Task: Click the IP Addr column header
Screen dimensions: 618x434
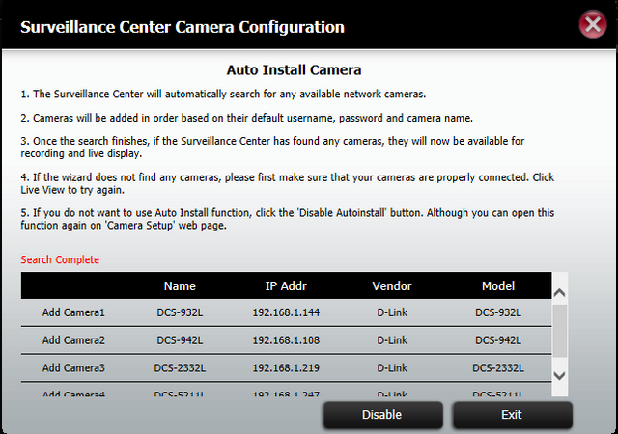Action: (x=286, y=285)
